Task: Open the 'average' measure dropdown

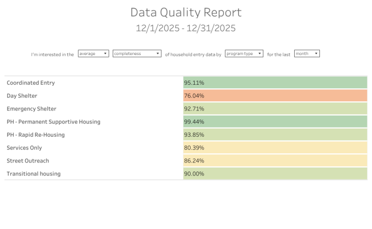Action: tap(94, 53)
